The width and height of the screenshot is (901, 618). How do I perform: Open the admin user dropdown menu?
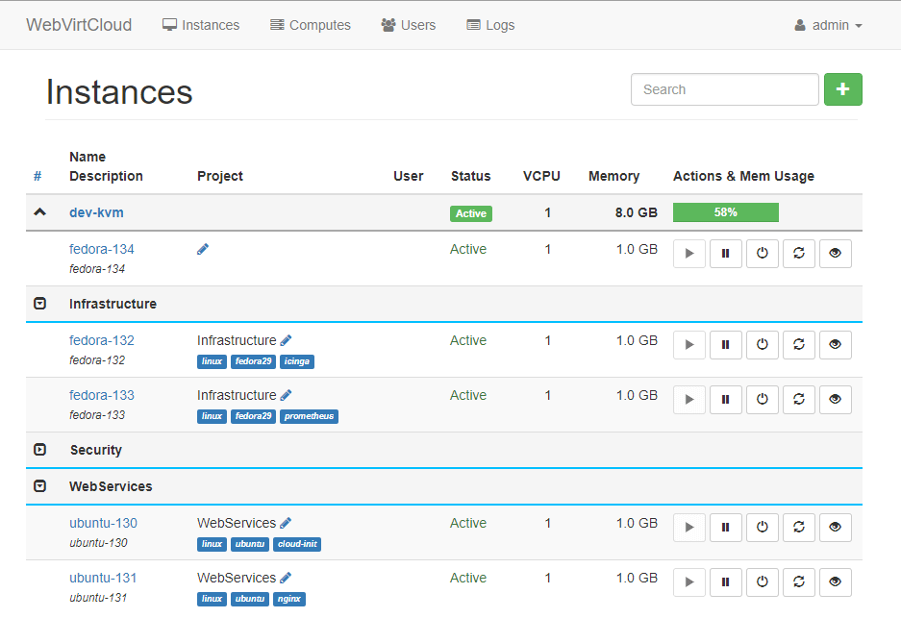(828, 25)
